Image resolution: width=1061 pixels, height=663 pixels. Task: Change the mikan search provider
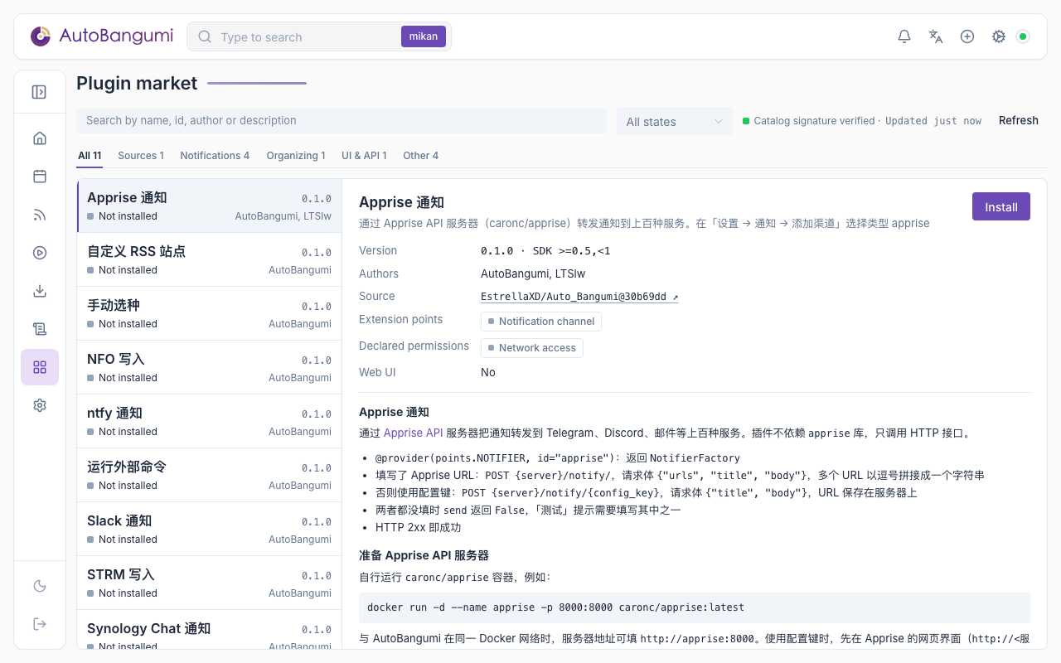click(x=424, y=36)
